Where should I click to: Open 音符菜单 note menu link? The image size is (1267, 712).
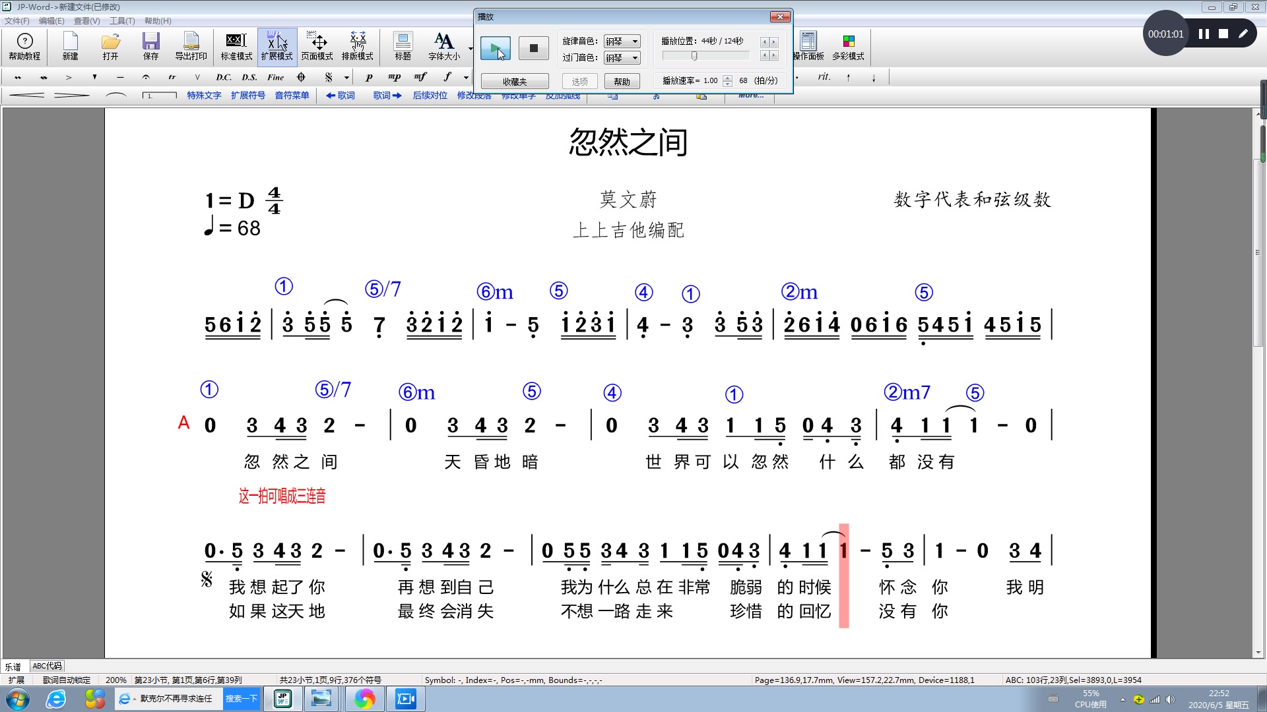[x=292, y=96]
